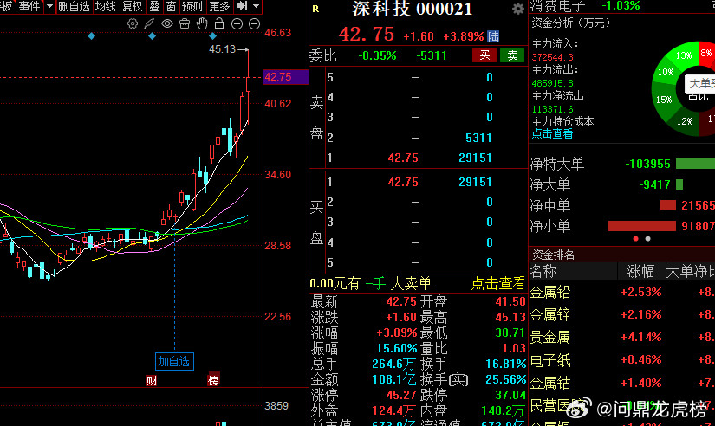Click the 资金分析（万元） header
This screenshot has height=426, width=715.
pos(571,23)
